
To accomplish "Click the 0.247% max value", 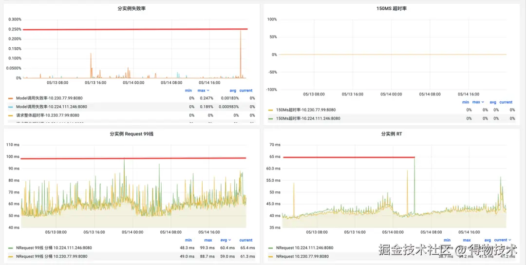I will [x=207, y=98].
